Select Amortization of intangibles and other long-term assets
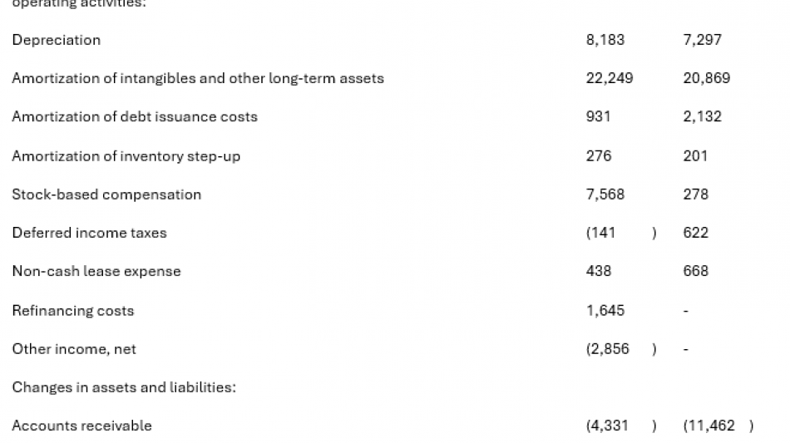This screenshot has width=790, height=443. [198, 78]
